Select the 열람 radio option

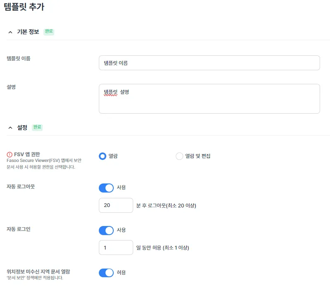click(x=103, y=156)
